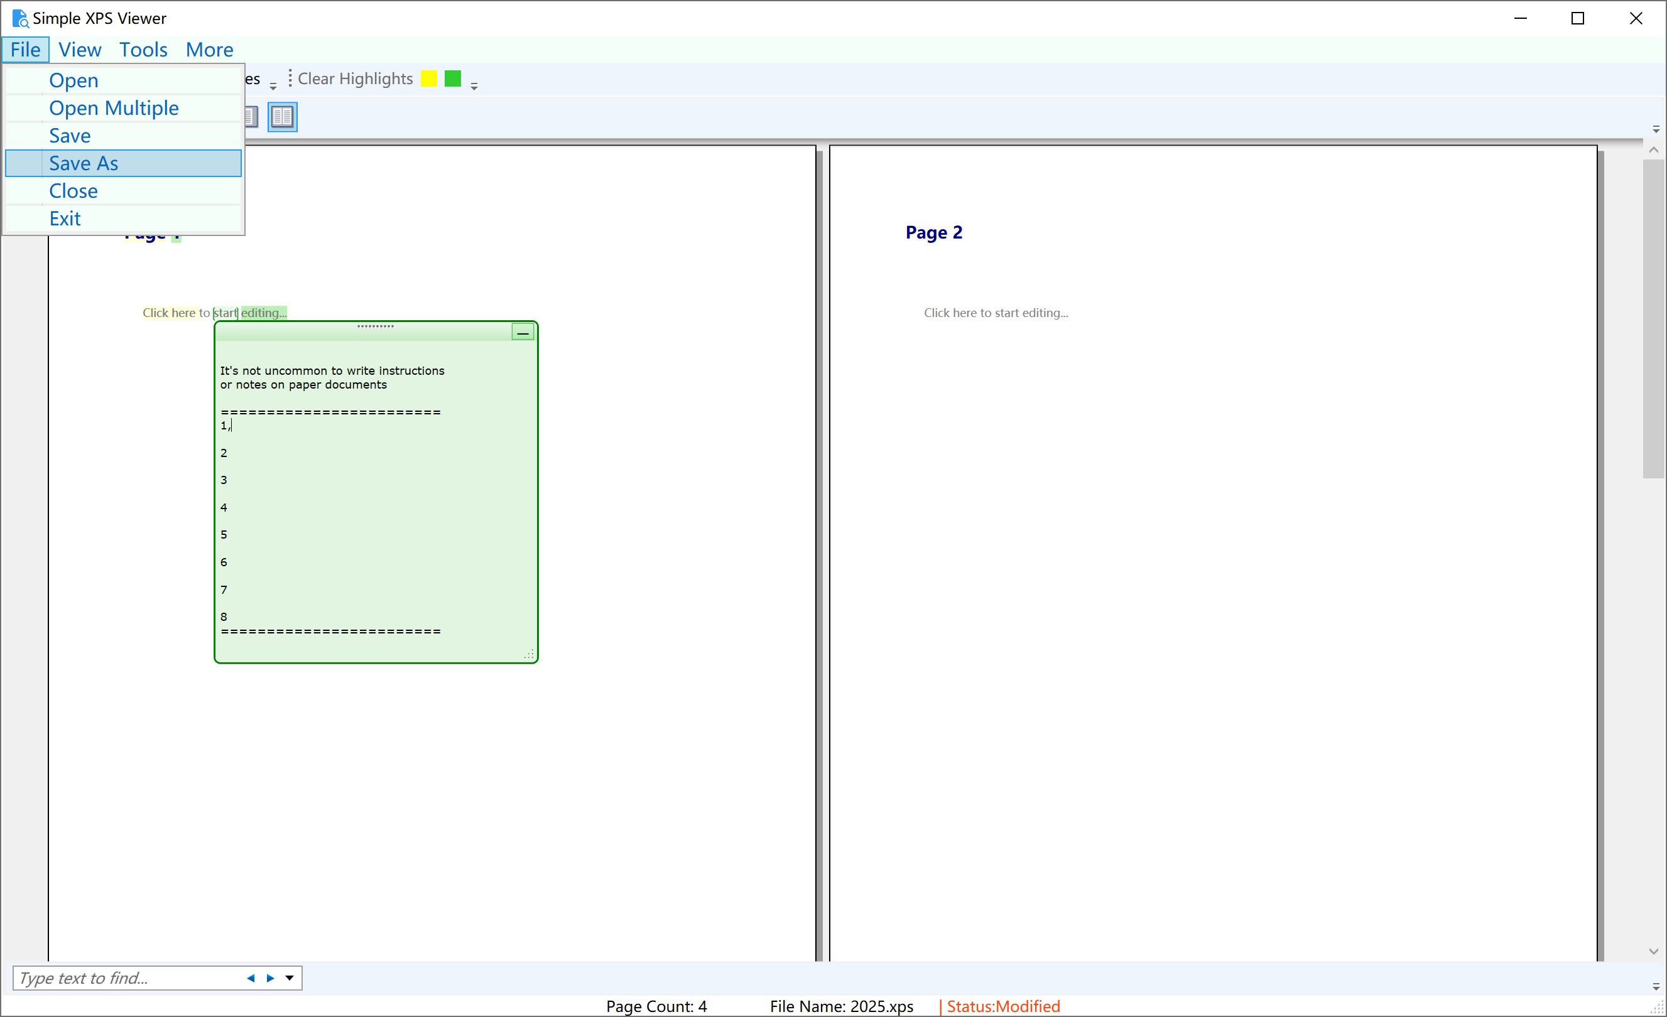Open the find options dropdown in search bar
Viewport: 1667px width, 1017px height.
pyautogui.click(x=290, y=978)
